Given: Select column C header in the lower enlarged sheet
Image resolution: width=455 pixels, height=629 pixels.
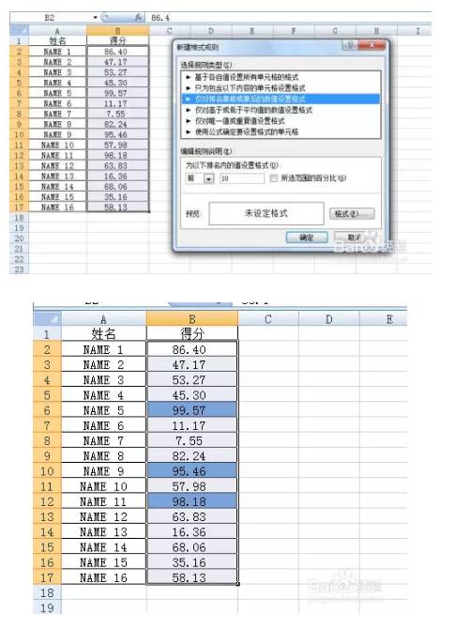Looking at the screenshot, I should click(x=268, y=319).
